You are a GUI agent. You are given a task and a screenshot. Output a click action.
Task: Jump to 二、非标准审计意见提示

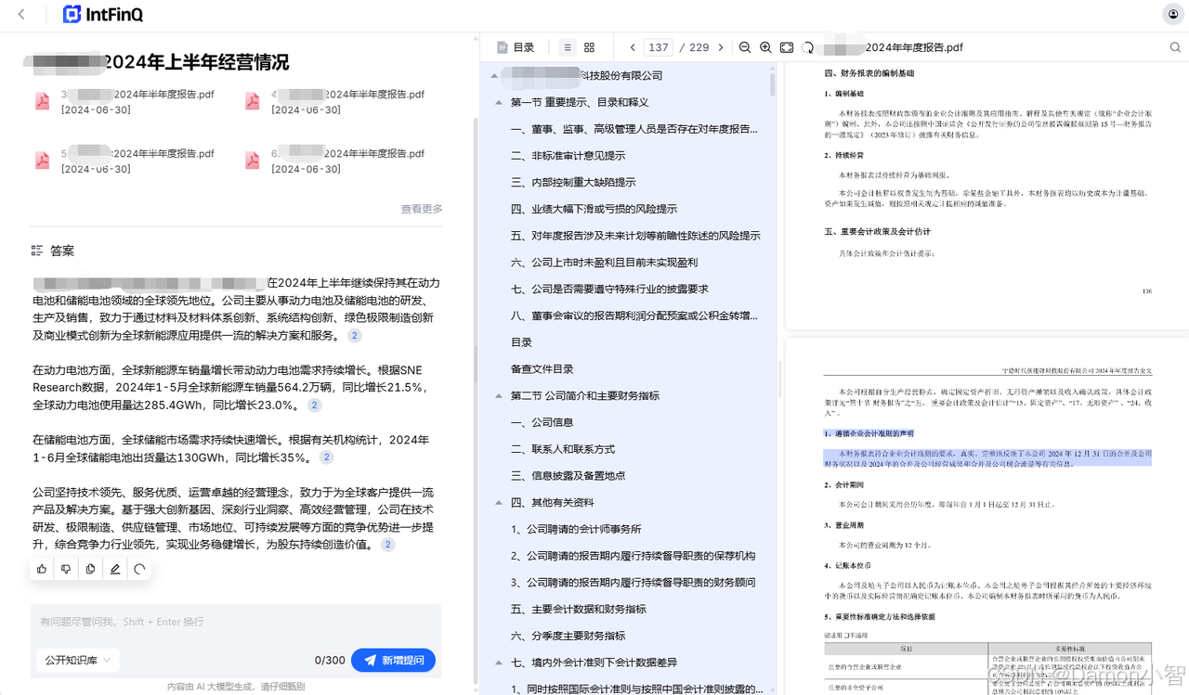point(568,156)
